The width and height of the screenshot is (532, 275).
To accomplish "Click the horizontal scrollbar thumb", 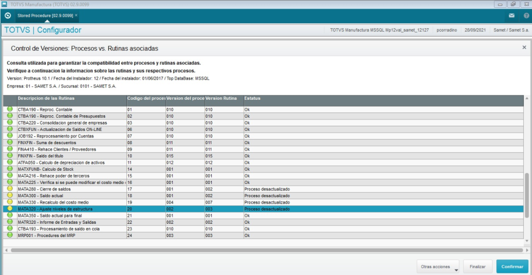I will coord(267,250).
